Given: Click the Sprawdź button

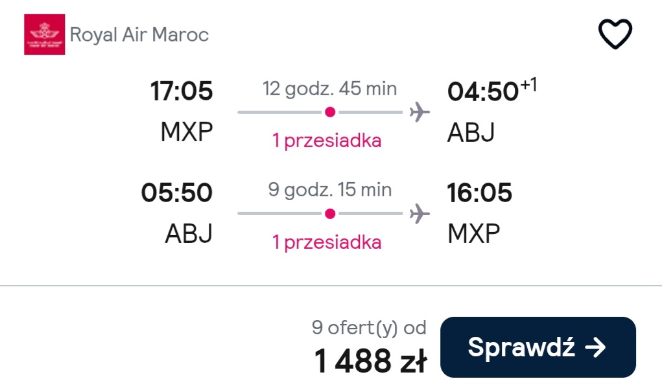Looking at the screenshot, I should tap(538, 347).
